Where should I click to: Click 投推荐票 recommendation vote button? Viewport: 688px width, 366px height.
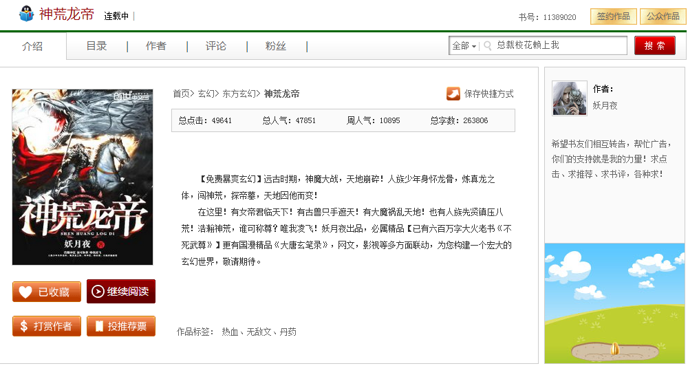point(120,326)
